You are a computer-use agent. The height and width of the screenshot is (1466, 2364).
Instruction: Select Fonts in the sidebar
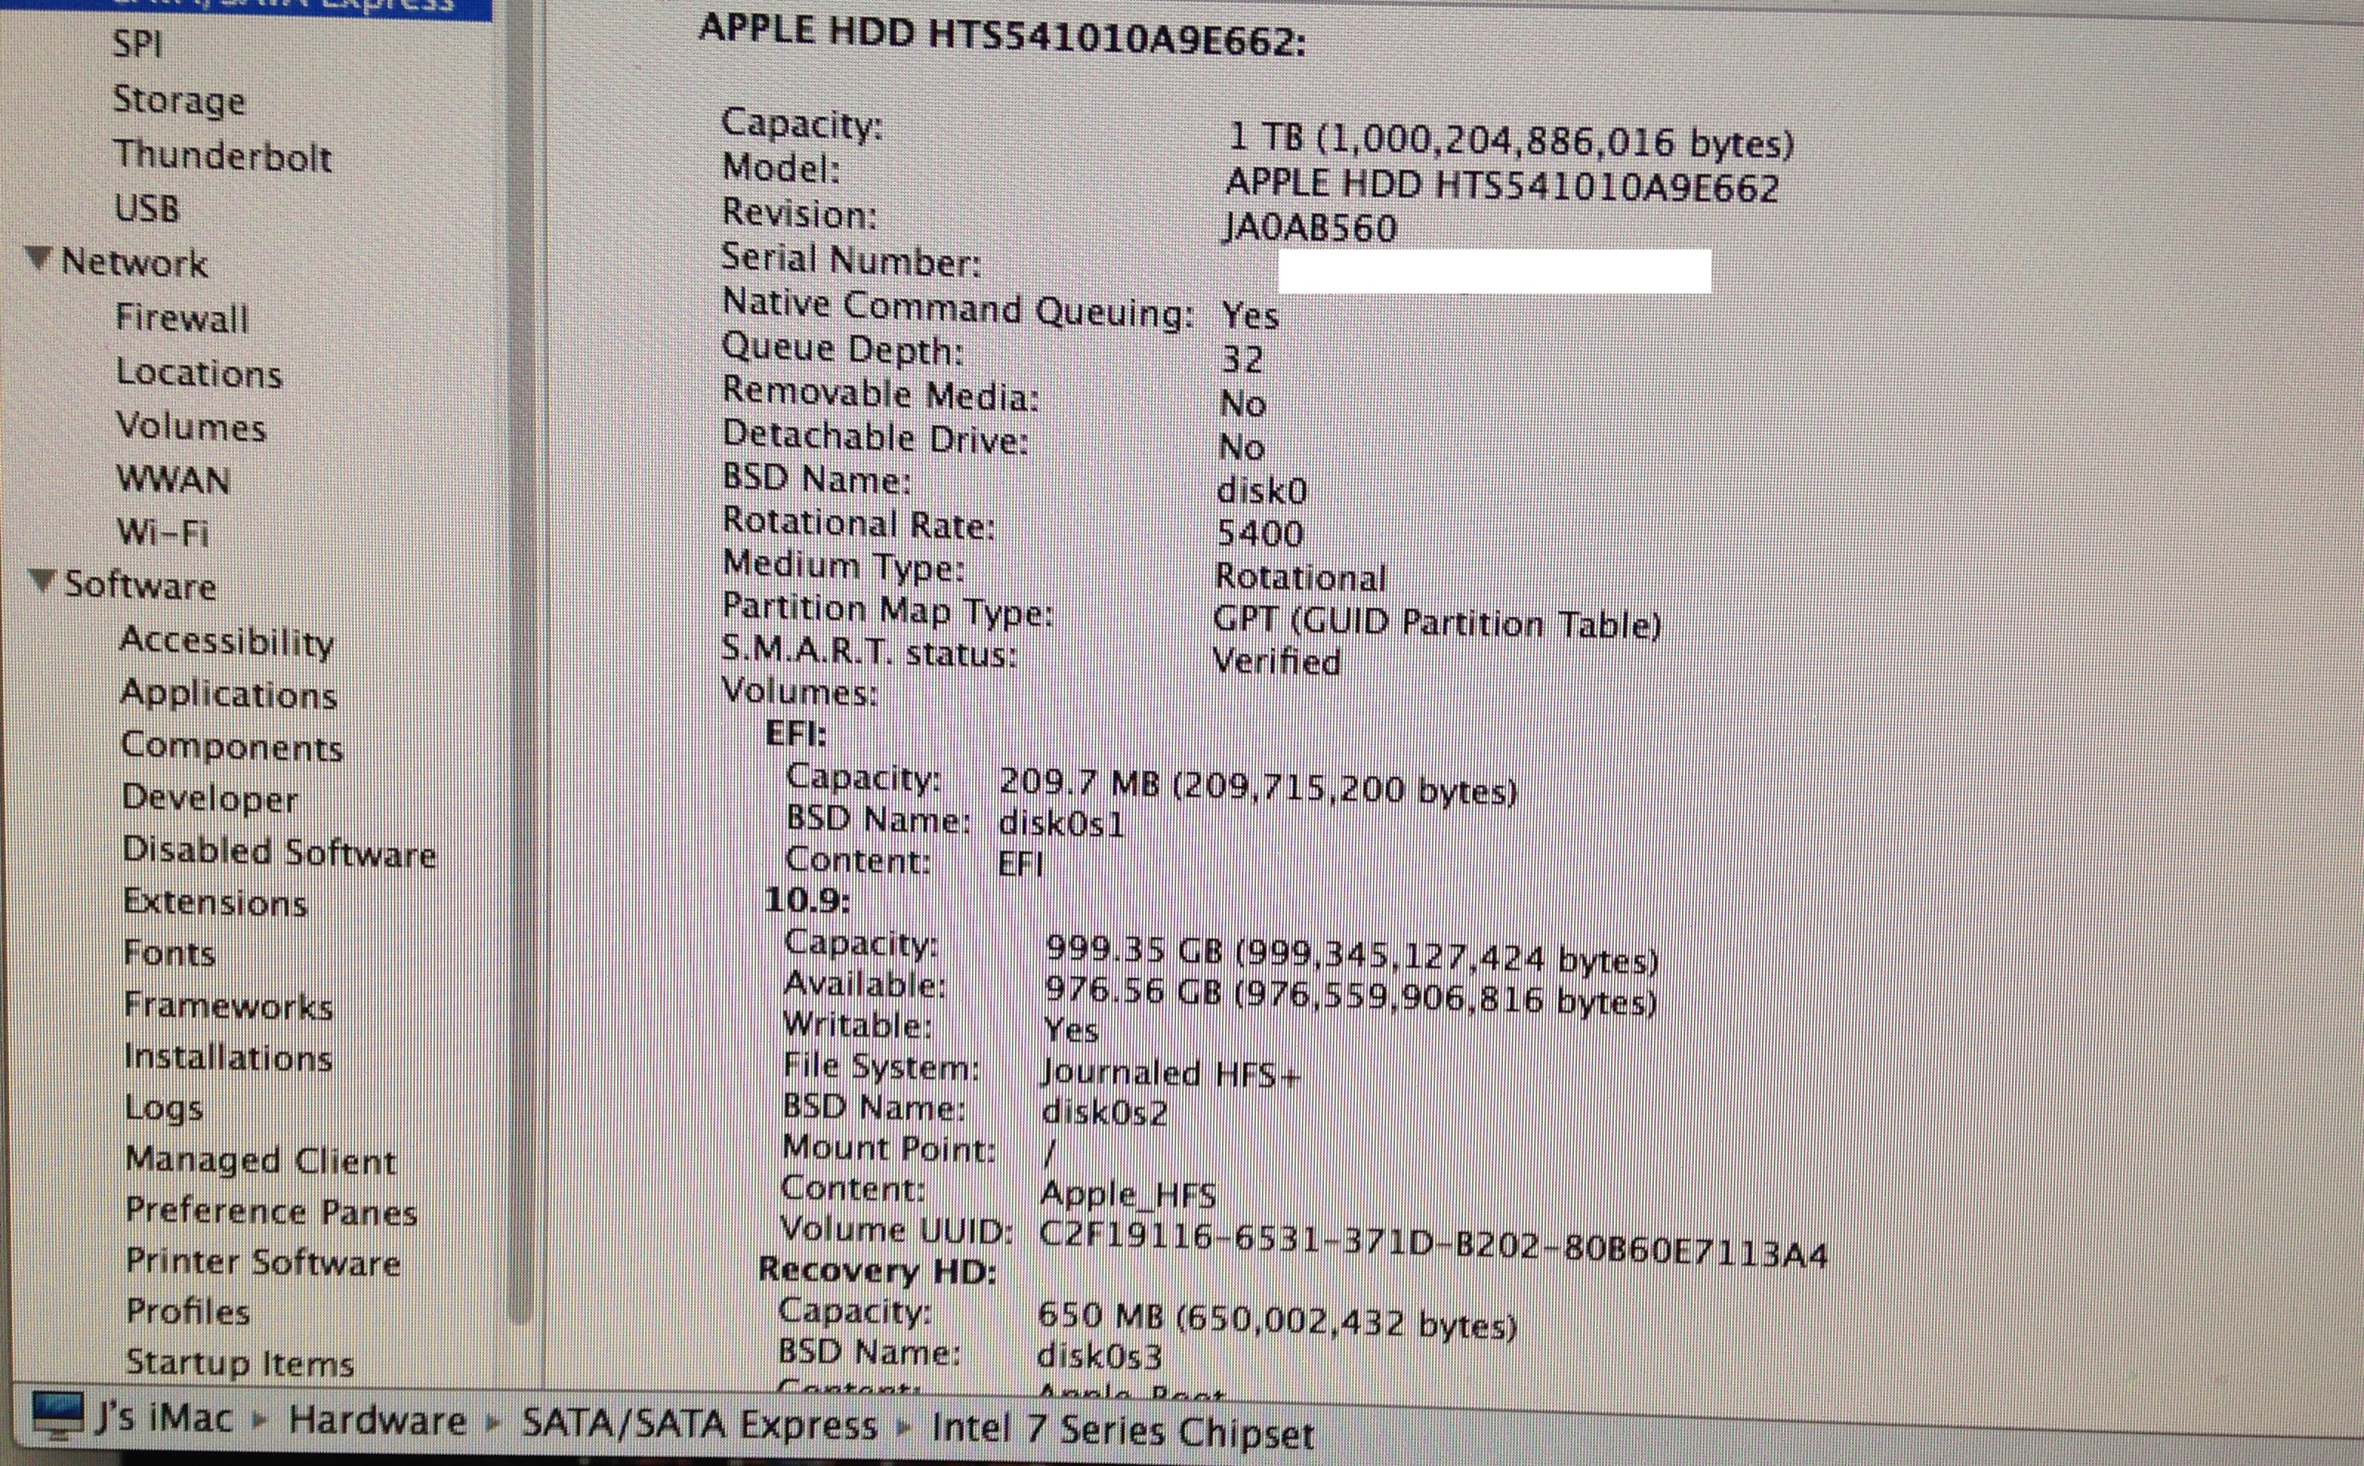click(x=169, y=953)
